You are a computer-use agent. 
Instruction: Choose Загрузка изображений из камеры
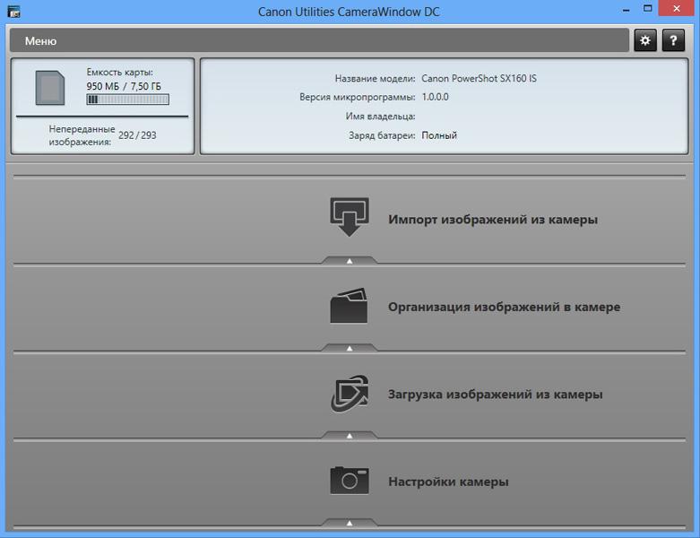[x=495, y=395]
